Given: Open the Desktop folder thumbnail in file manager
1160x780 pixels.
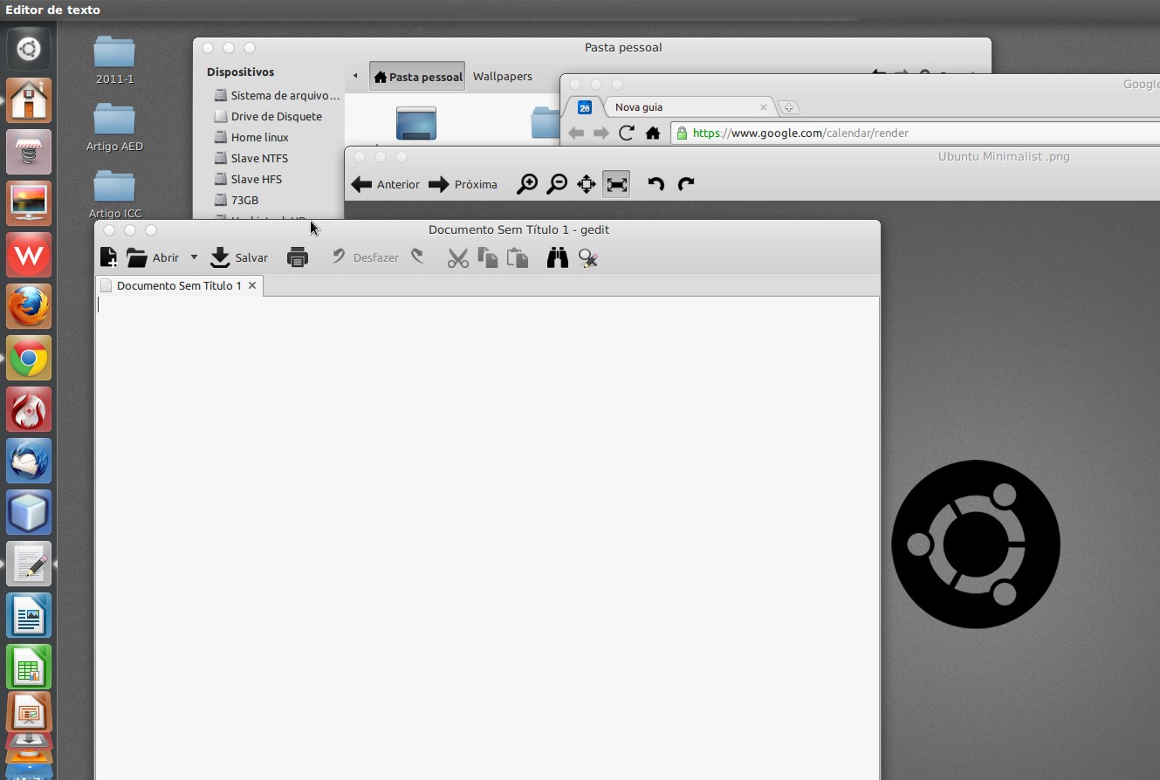Looking at the screenshot, I should click(415, 123).
